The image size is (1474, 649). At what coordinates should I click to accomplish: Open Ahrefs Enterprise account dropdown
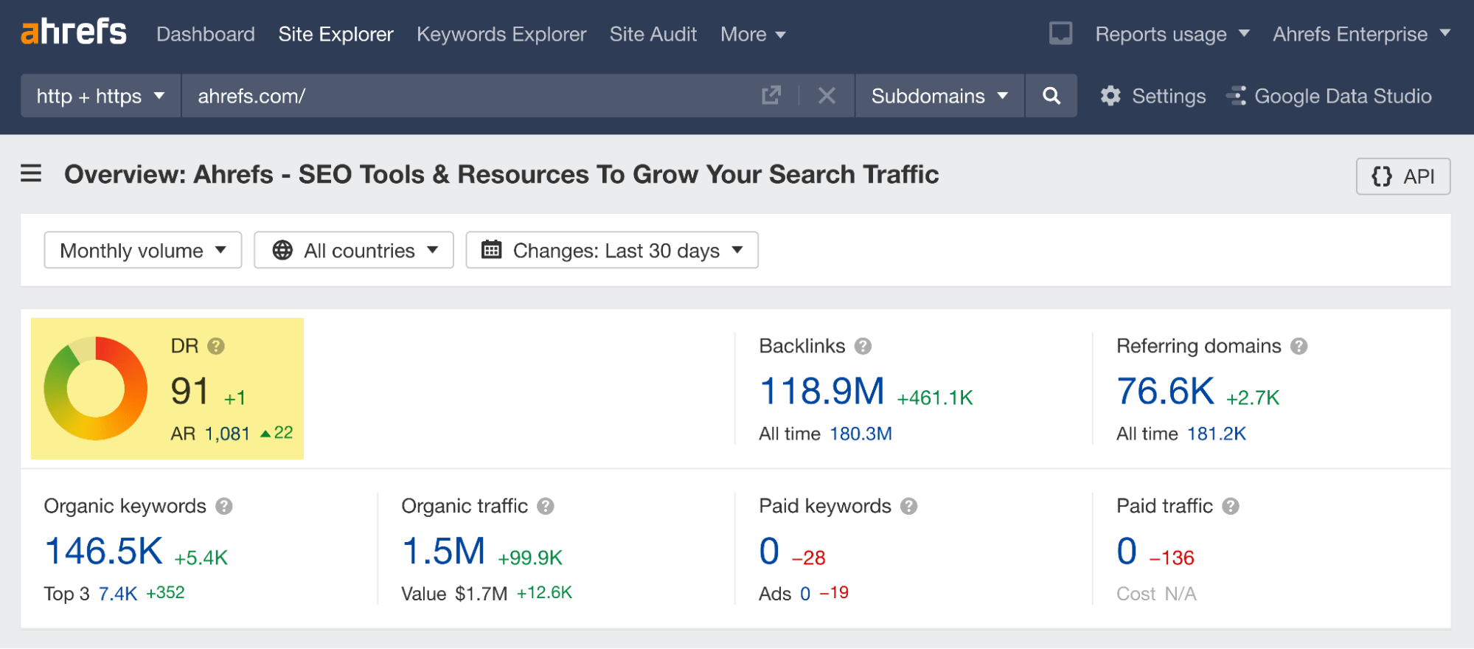click(1362, 34)
